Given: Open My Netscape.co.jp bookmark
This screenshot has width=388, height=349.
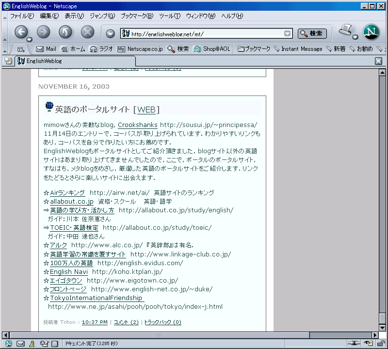Looking at the screenshot, I should click(140, 49).
